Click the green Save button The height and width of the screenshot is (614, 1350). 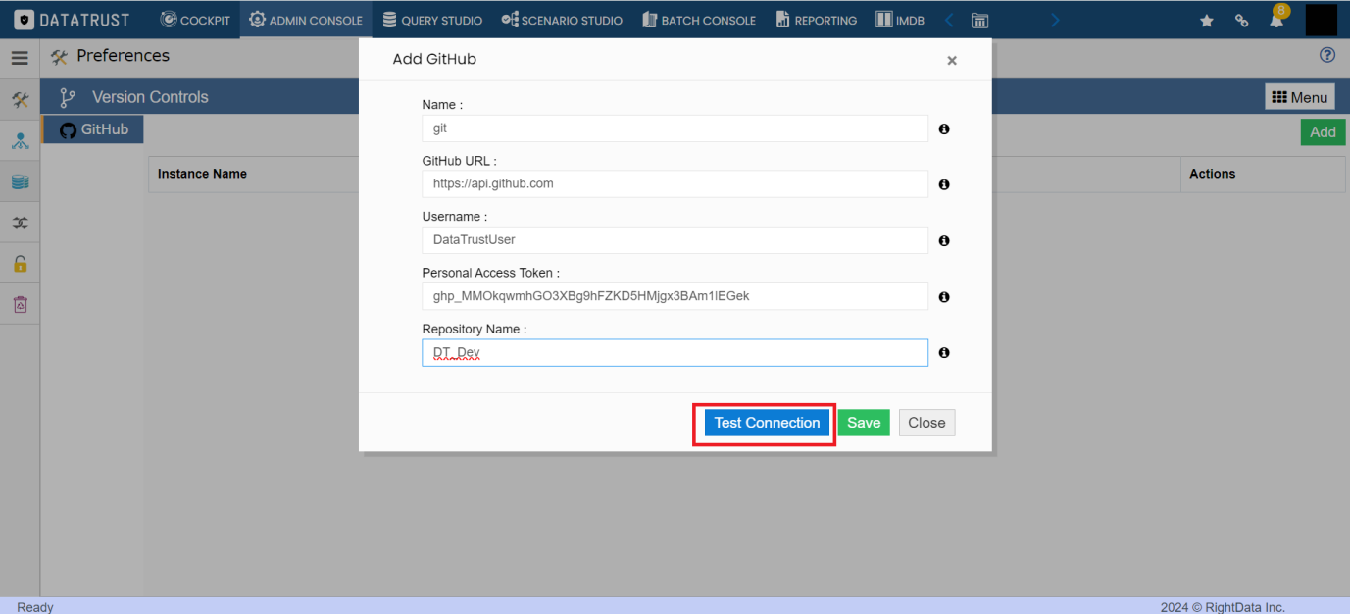(x=864, y=423)
